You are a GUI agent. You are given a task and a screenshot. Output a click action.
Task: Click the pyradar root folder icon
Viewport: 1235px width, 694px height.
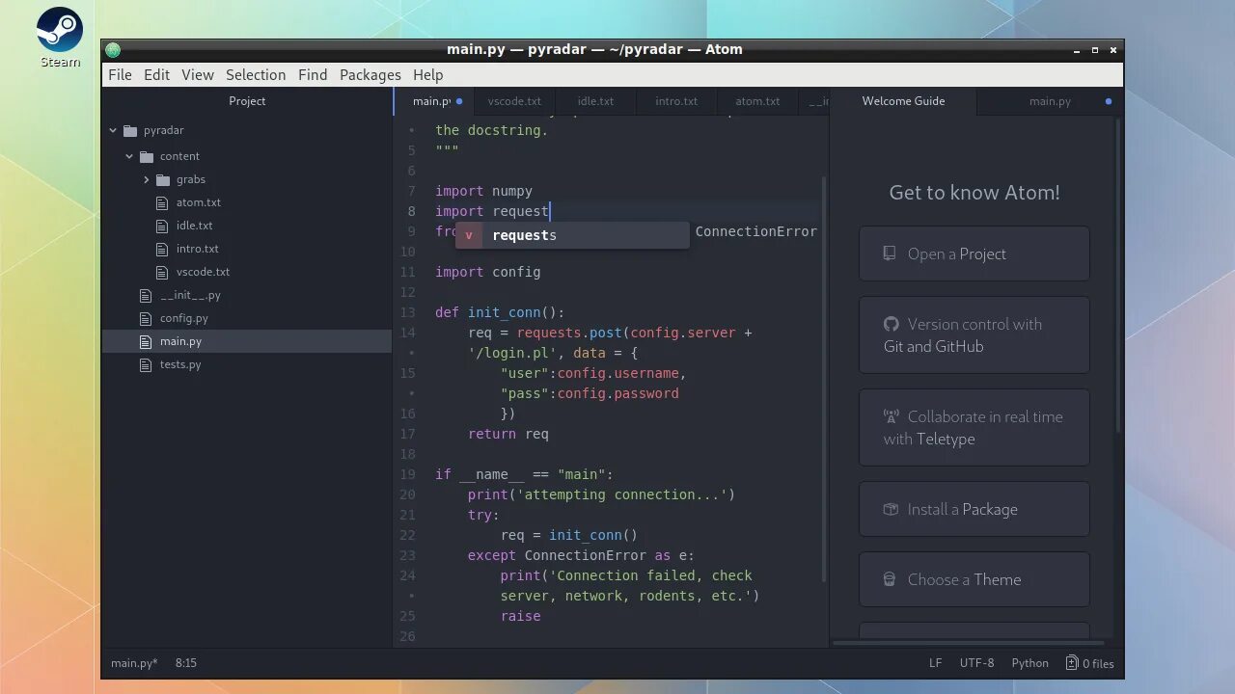click(130, 130)
